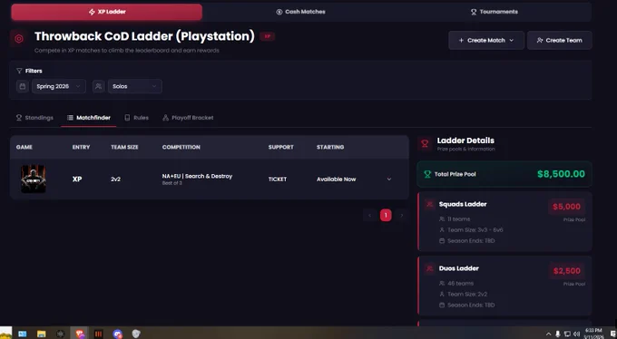Click the people icon beside Solos filter

coord(98,86)
